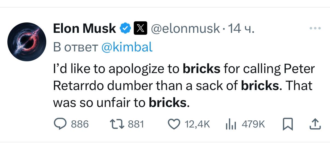The width and height of the screenshot is (330, 145).
Task: Tap the share upload arrow icon
Action: (x=315, y=124)
